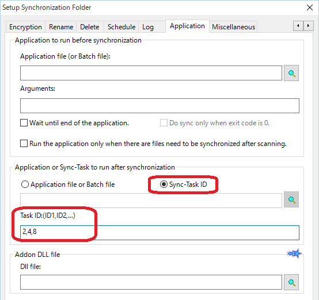319x300 pixels.
Task: Click the pre-sync Application file input field
Action: click(151, 73)
